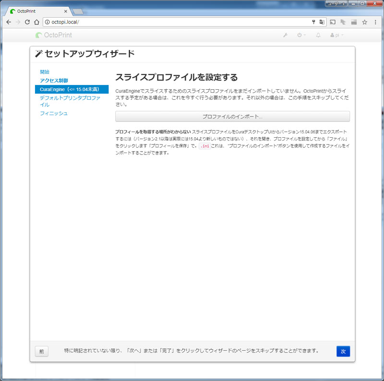
Task: Show site information for octopi.local
Action: [x=47, y=22]
